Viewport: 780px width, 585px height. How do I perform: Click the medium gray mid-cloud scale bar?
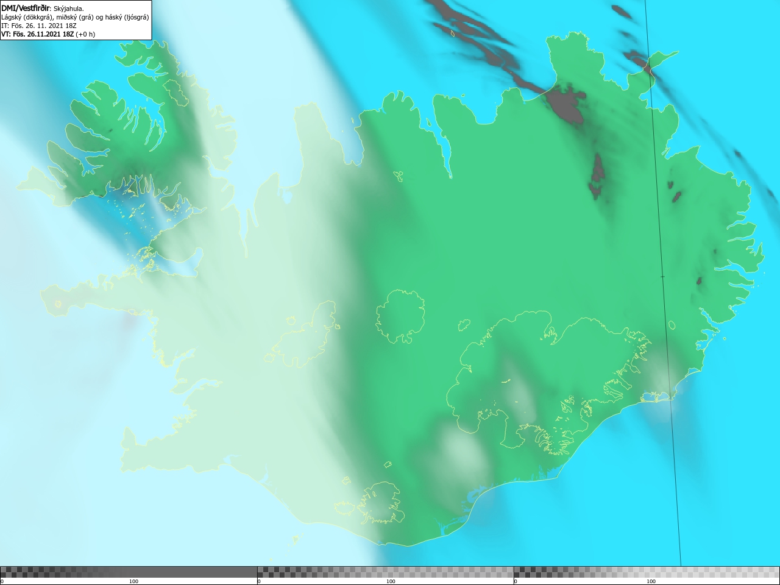(385, 572)
